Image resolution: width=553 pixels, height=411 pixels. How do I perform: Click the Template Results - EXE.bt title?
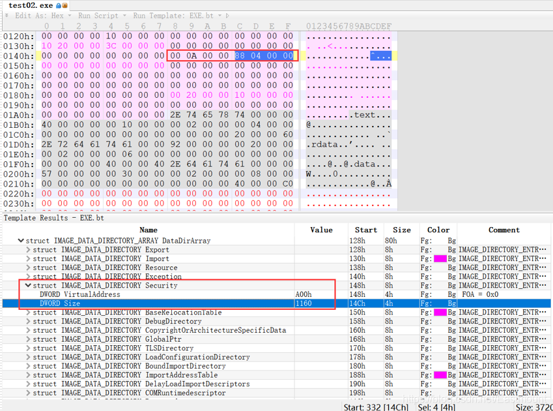tap(53, 218)
